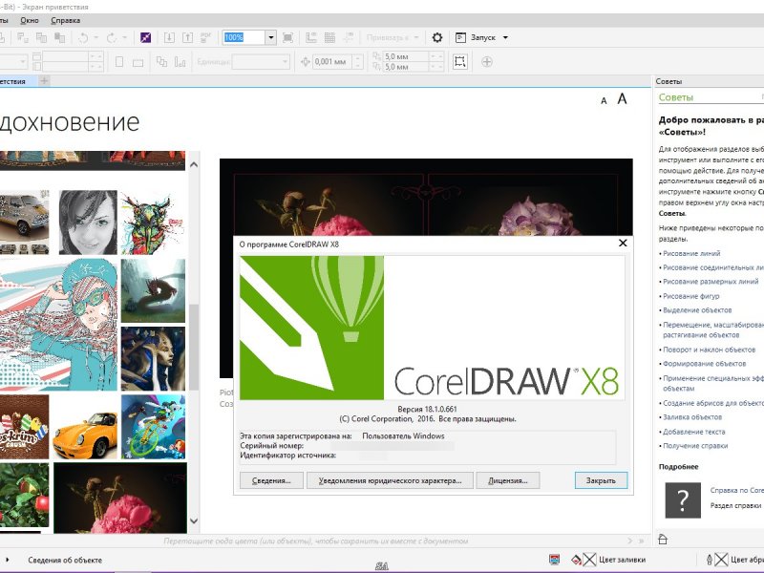Select the girl with goggles illustration

[x=58, y=325]
